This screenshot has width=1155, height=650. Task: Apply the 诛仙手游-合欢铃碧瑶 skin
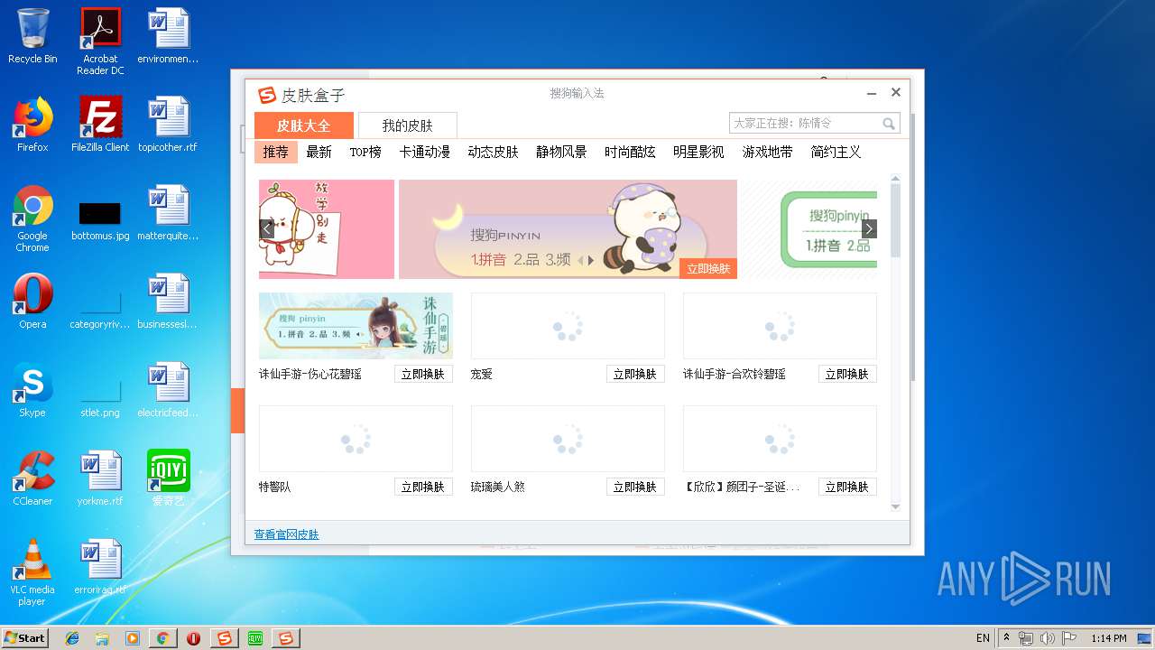847,374
